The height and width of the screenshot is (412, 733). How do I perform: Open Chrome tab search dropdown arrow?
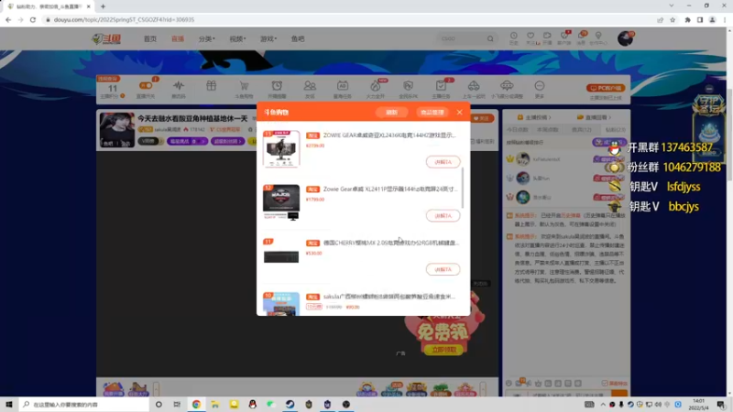pos(672,6)
